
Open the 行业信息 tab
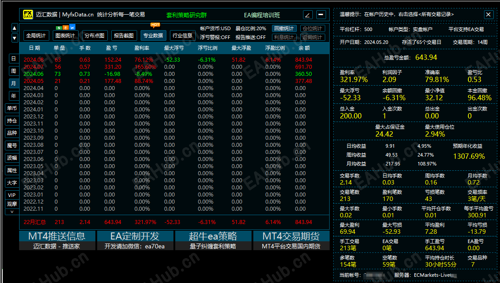(x=182, y=35)
